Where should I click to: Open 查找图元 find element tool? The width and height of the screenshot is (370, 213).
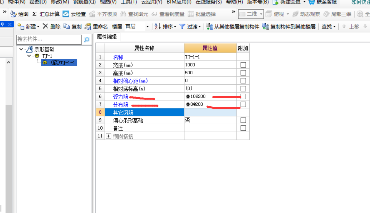(x=134, y=14)
